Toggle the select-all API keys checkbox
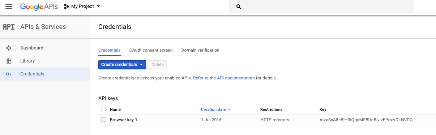The height and width of the screenshot is (135, 436). pos(103,109)
